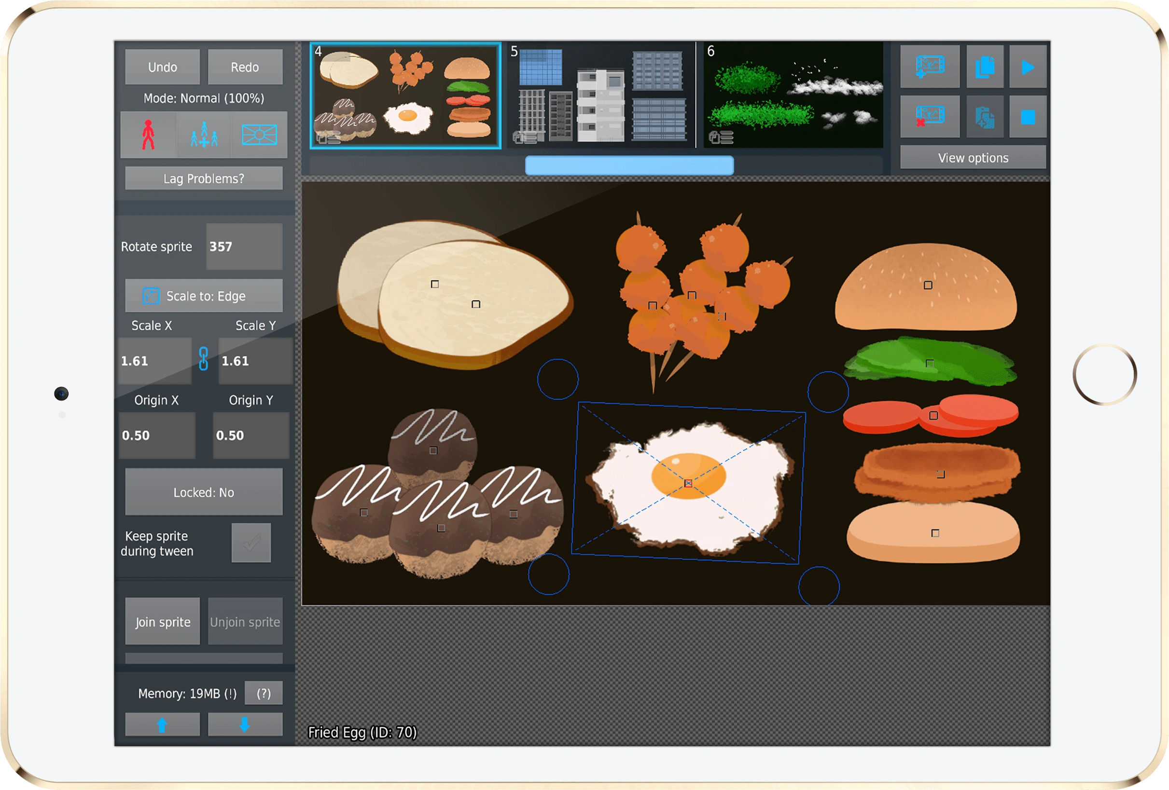Viewport: 1169px width, 790px height.
Task: Toggle the Locked: No button
Action: click(x=204, y=492)
